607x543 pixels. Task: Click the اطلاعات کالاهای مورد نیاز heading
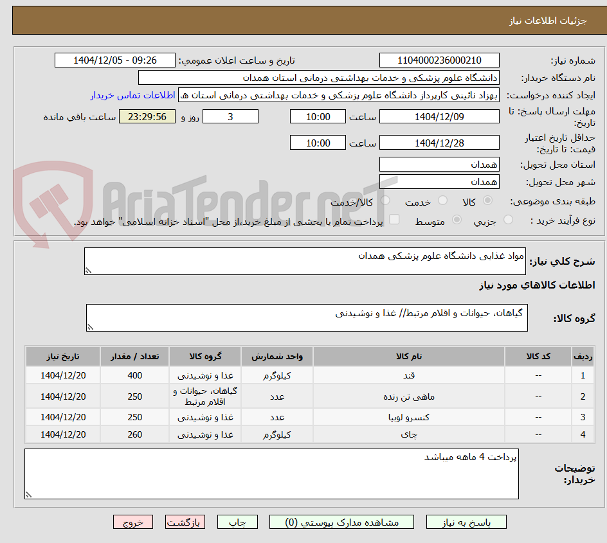[537, 285]
